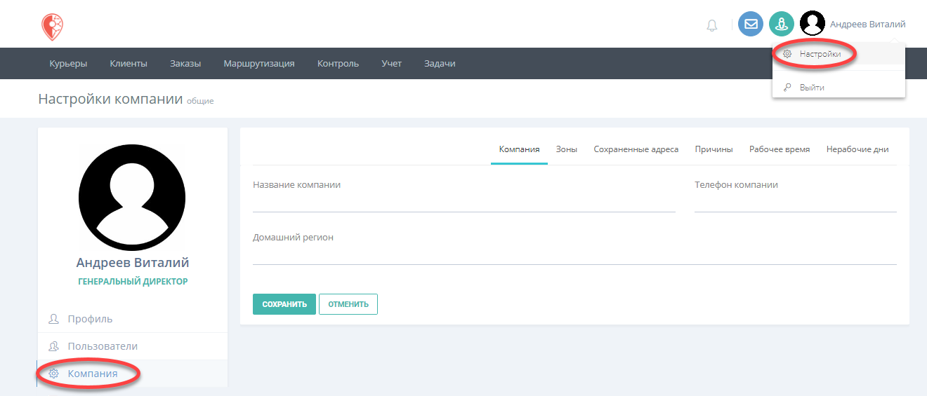Viewport: 927px width, 396px height.
Task: Switch to the Сохраненные адреса tab
Action: pyautogui.click(x=636, y=149)
